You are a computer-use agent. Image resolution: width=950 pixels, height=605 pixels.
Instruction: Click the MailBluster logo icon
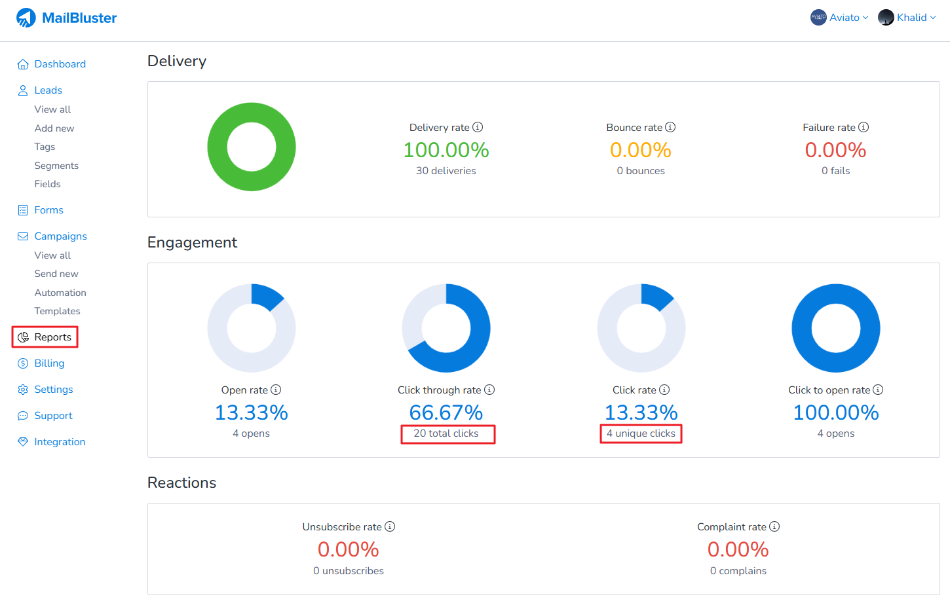(26, 18)
